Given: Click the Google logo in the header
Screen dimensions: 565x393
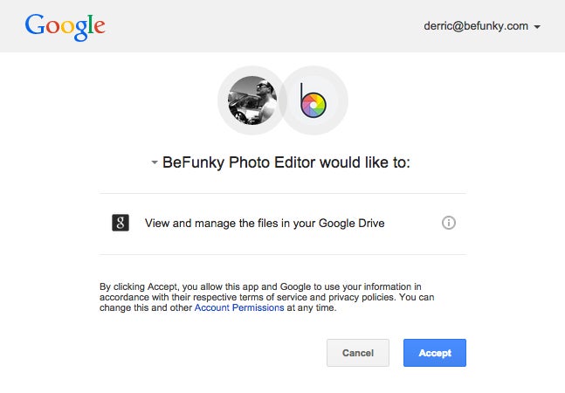Looking at the screenshot, I should point(65,26).
